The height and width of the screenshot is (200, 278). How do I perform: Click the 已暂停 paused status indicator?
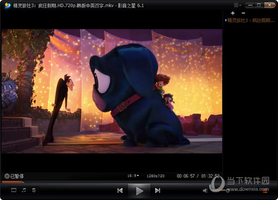point(14,176)
